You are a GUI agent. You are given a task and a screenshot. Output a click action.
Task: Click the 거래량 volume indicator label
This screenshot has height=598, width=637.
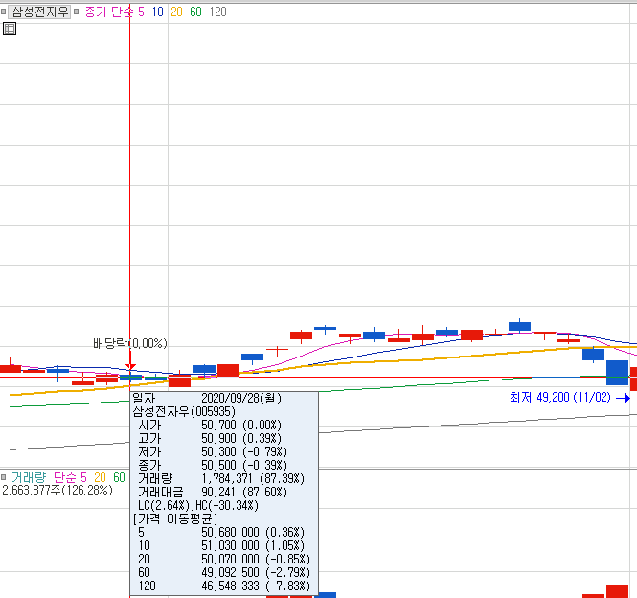coord(29,477)
